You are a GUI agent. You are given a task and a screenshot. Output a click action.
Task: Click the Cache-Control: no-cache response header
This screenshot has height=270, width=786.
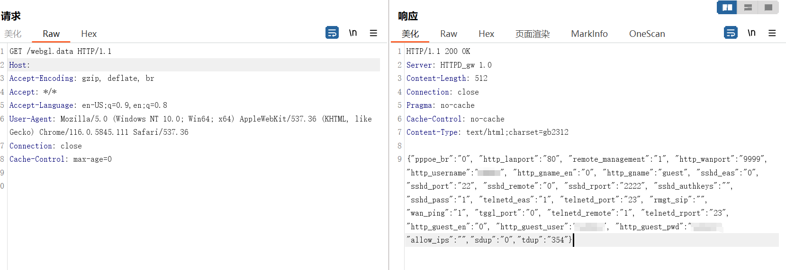tap(455, 119)
